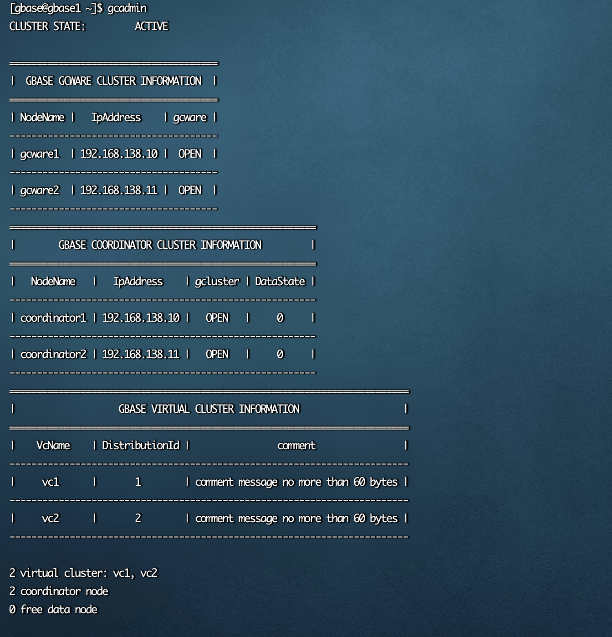The image size is (612, 637).
Task: Click the "vc2" cell in the VcName column
Action: [51, 519]
